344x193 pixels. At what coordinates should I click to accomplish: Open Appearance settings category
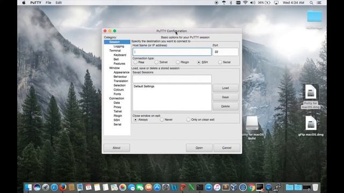coord(121,72)
